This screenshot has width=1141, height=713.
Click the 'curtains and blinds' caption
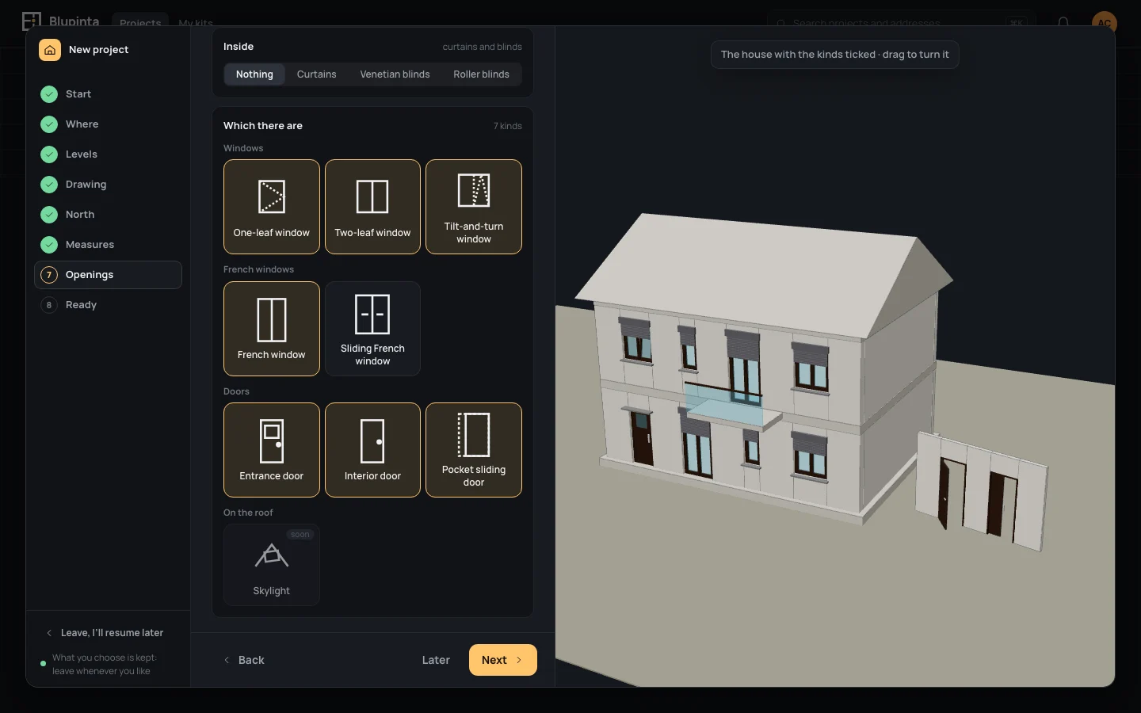click(x=482, y=47)
